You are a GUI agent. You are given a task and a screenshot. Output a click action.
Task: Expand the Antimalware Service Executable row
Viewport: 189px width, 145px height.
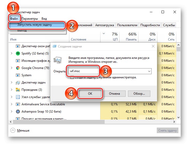[12, 104]
